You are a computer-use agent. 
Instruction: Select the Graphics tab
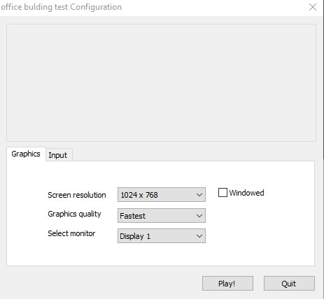coord(26,154)
